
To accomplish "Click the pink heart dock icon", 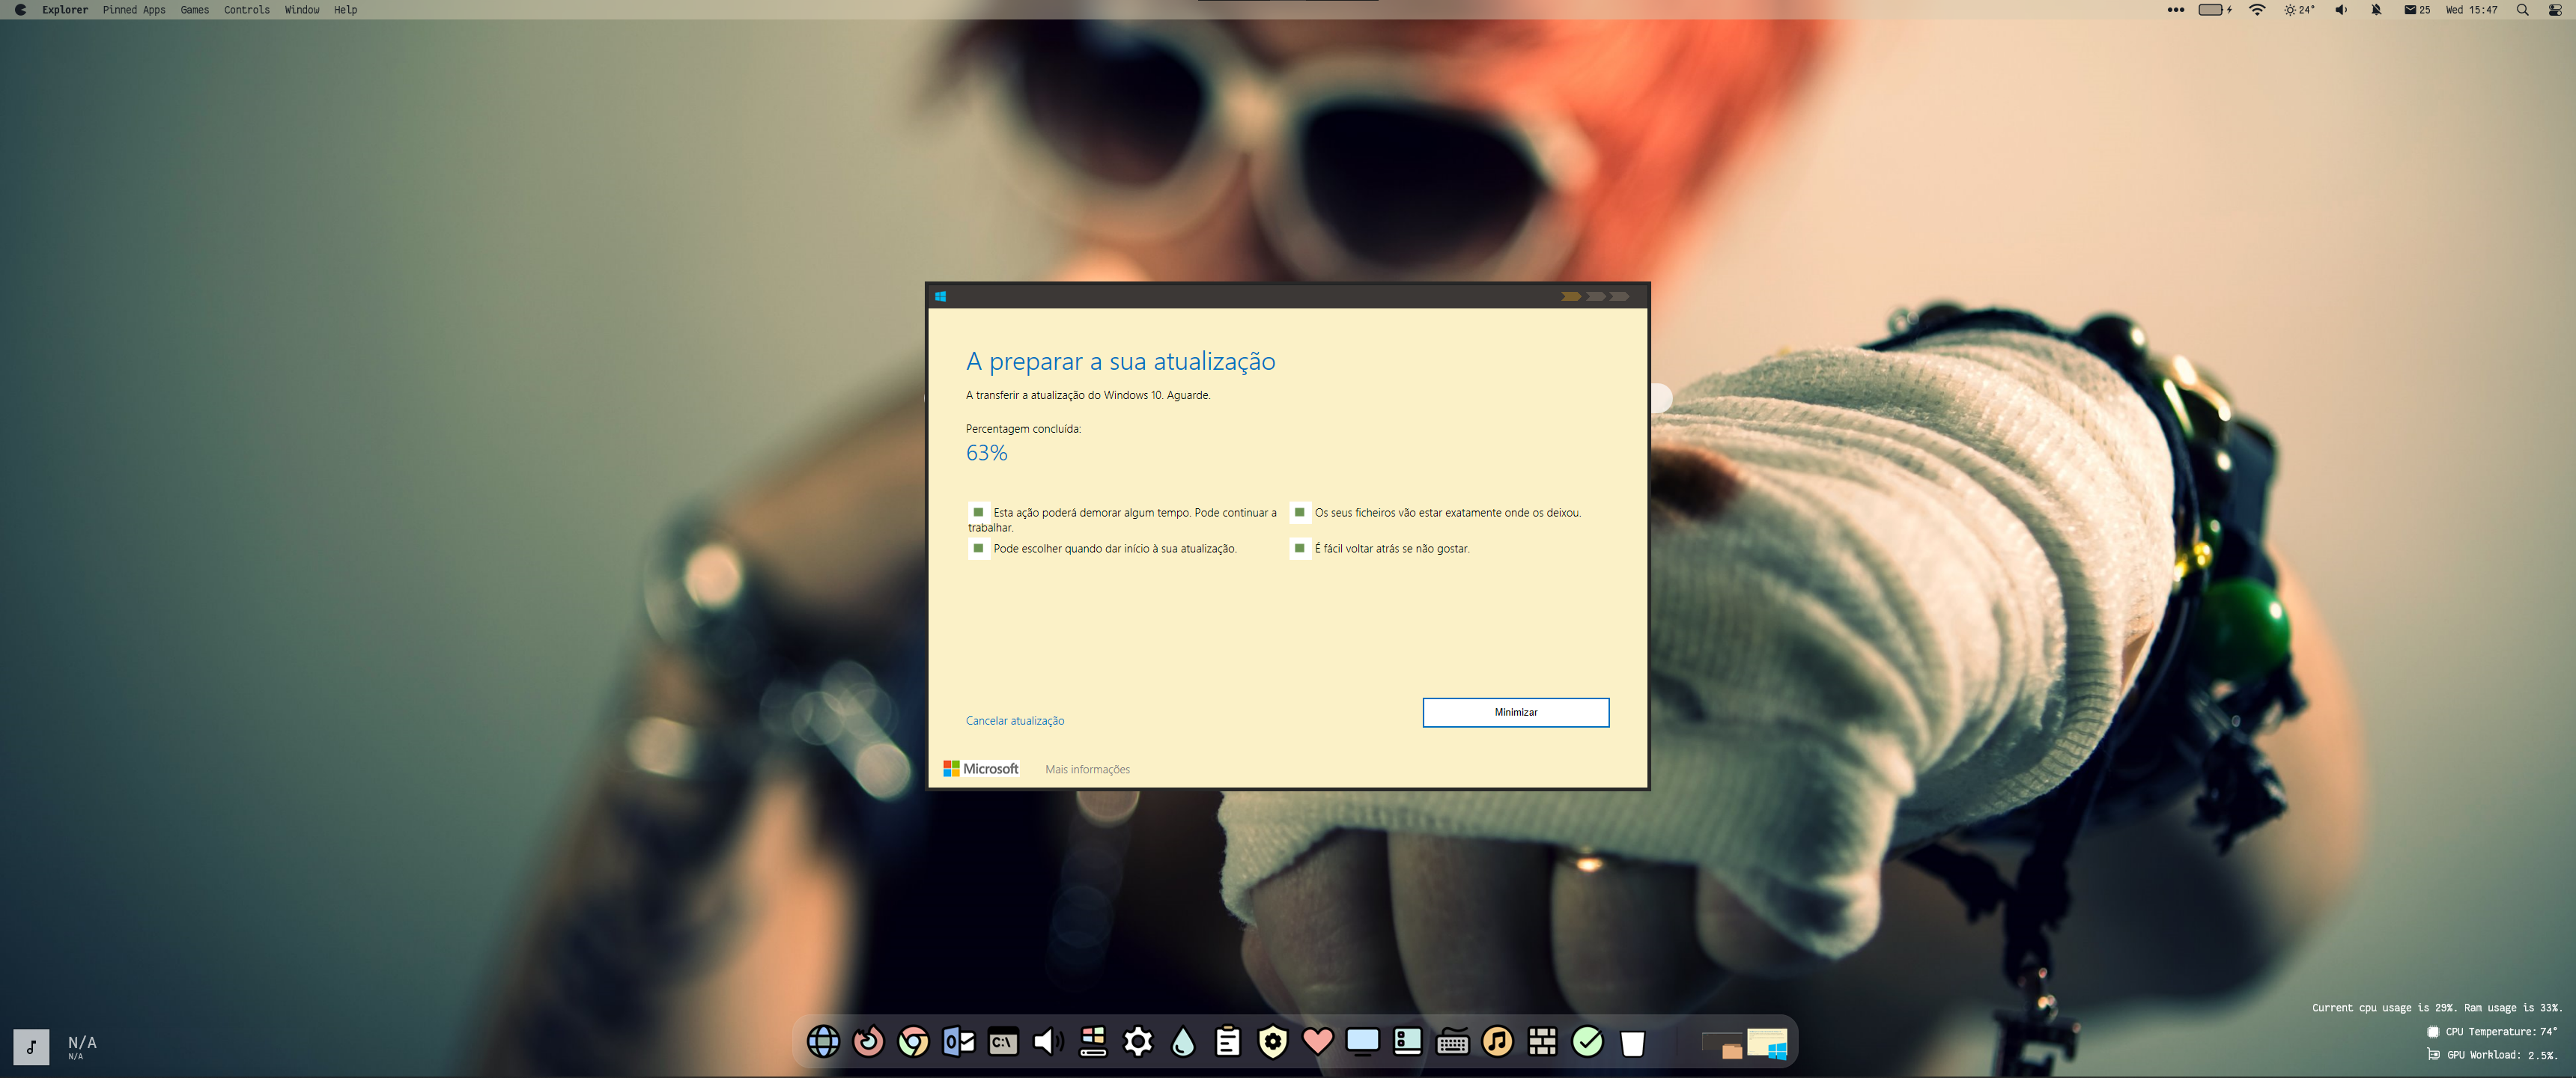I will click(x=1317, y=1042).
